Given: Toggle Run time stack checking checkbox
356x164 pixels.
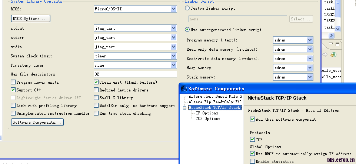Looking at the screenshot, I should (96, 113).
